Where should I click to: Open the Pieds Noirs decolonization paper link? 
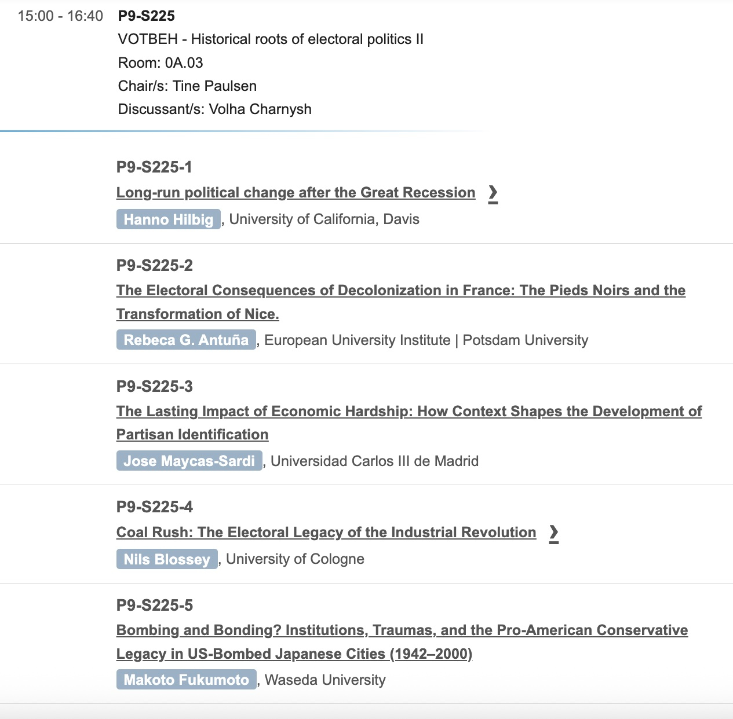click(x=400, y=291)
